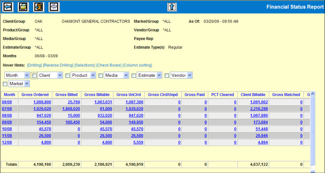Drill into month 07/08

7,109
